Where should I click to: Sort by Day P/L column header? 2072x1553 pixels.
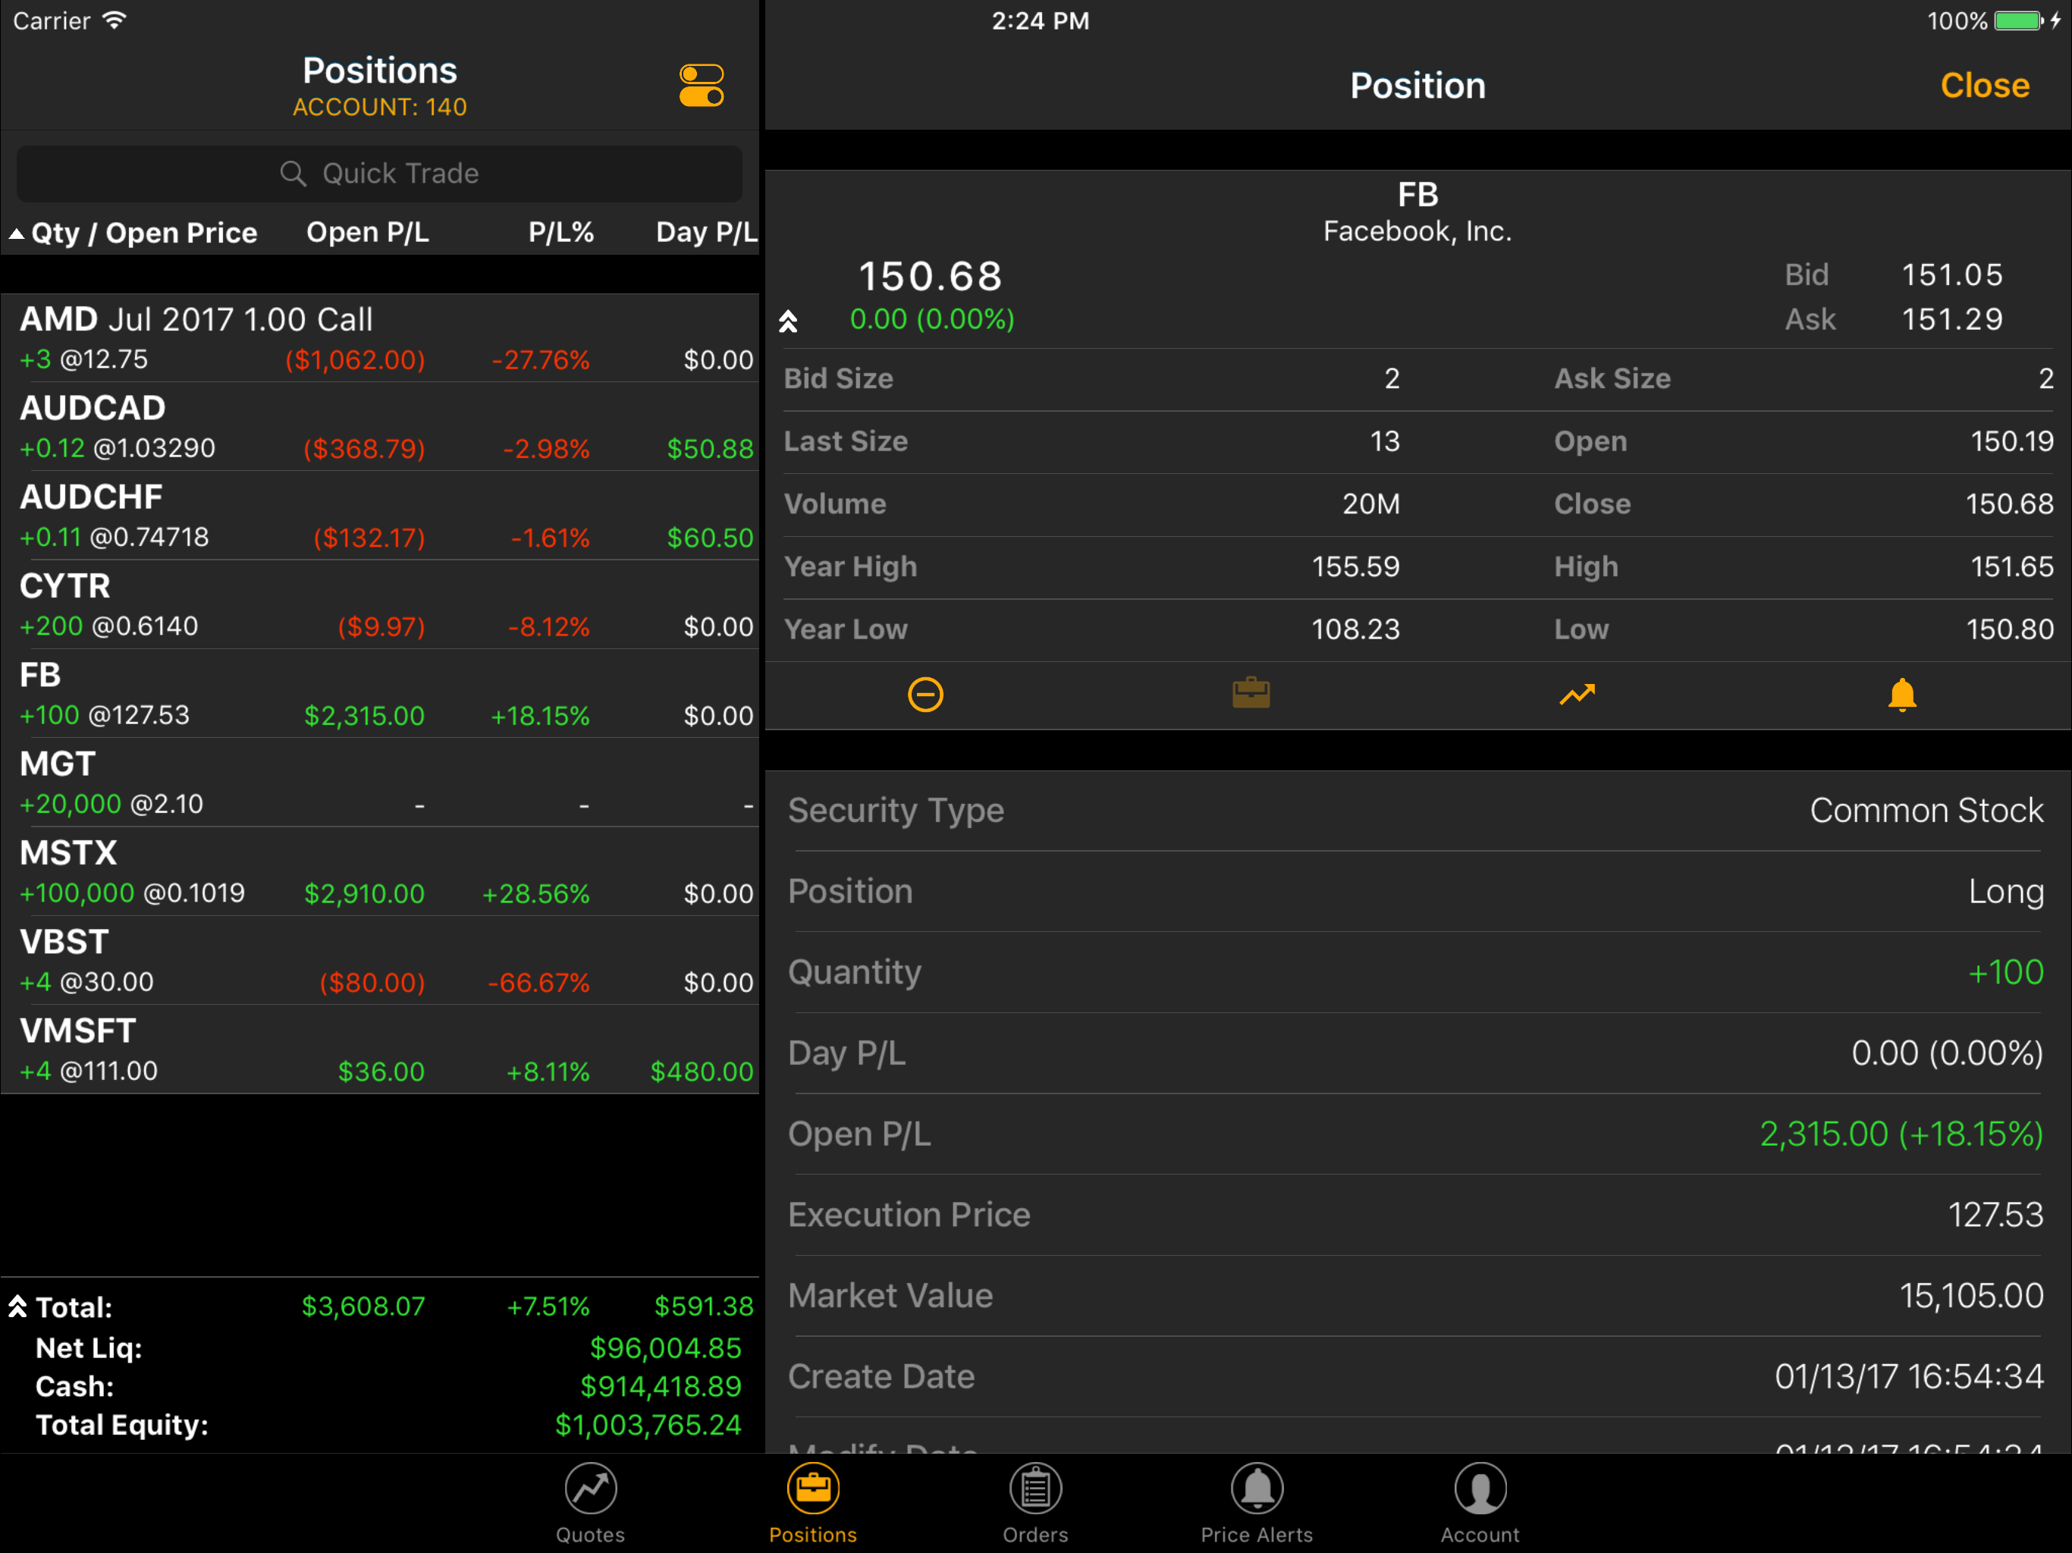click(x=706, y=232)
